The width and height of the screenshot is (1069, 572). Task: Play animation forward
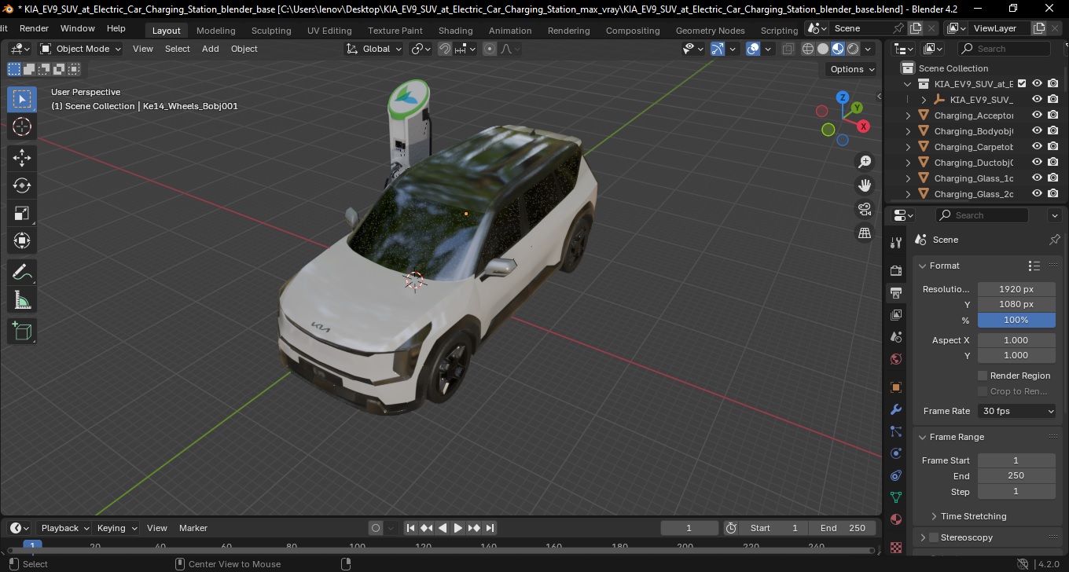tap(458, 528)
